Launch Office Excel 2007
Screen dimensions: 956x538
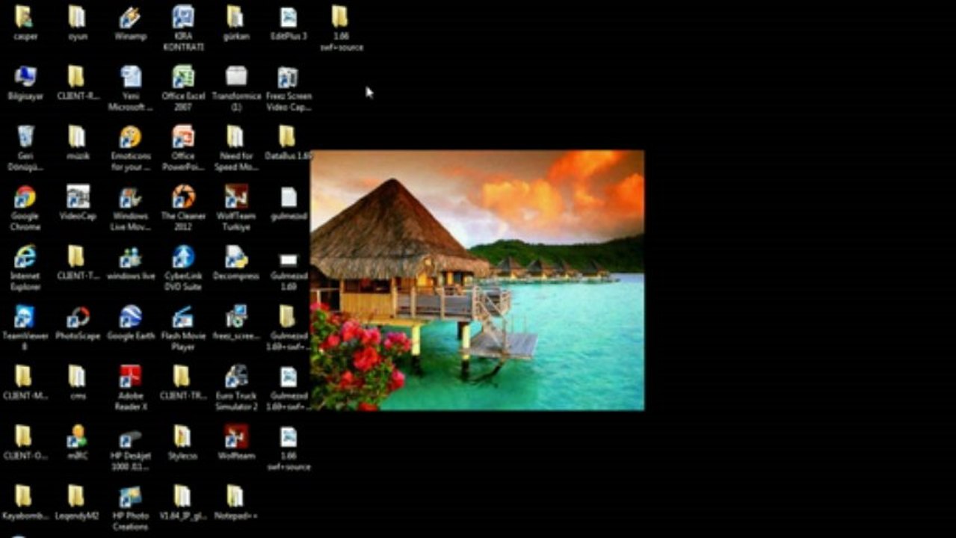click(x=183, y=76)
